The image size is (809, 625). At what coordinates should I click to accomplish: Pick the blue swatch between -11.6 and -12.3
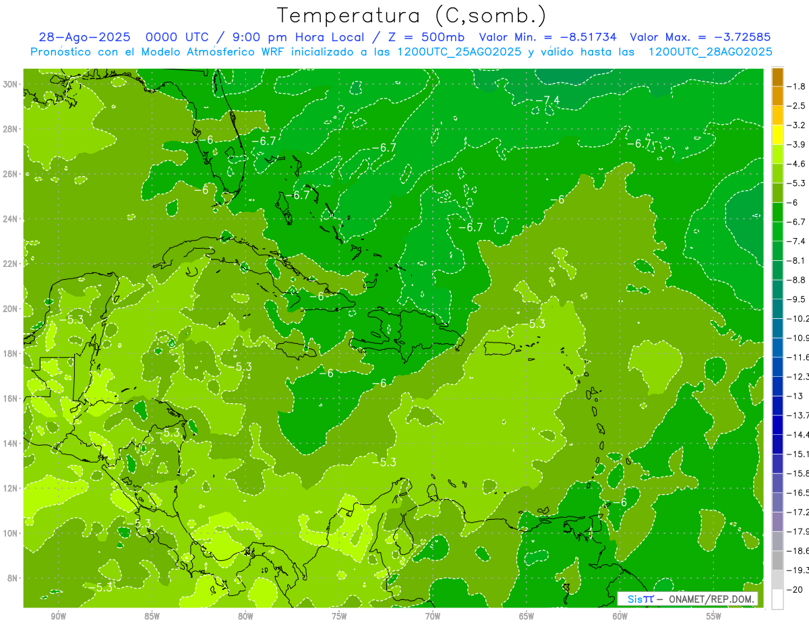click(x=777, y=367)
